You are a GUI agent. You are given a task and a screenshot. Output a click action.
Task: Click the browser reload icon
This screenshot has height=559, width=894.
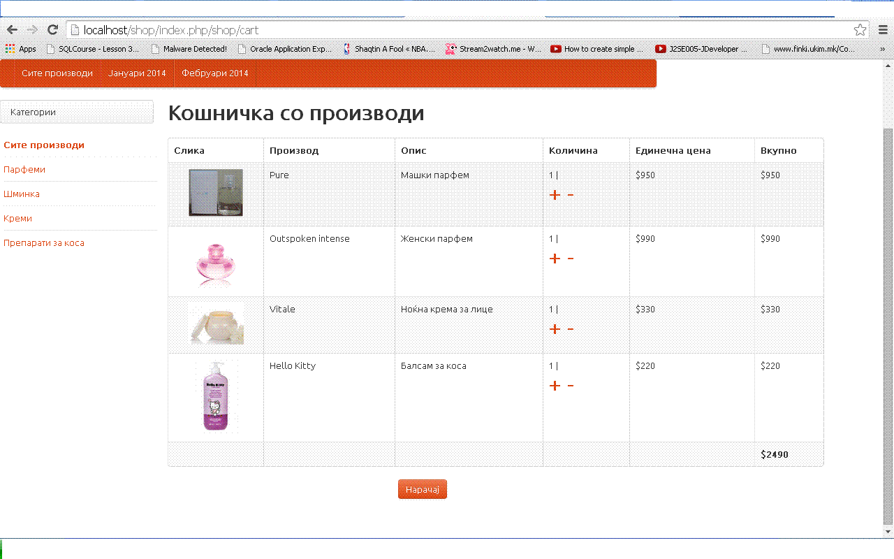[52, 30]
